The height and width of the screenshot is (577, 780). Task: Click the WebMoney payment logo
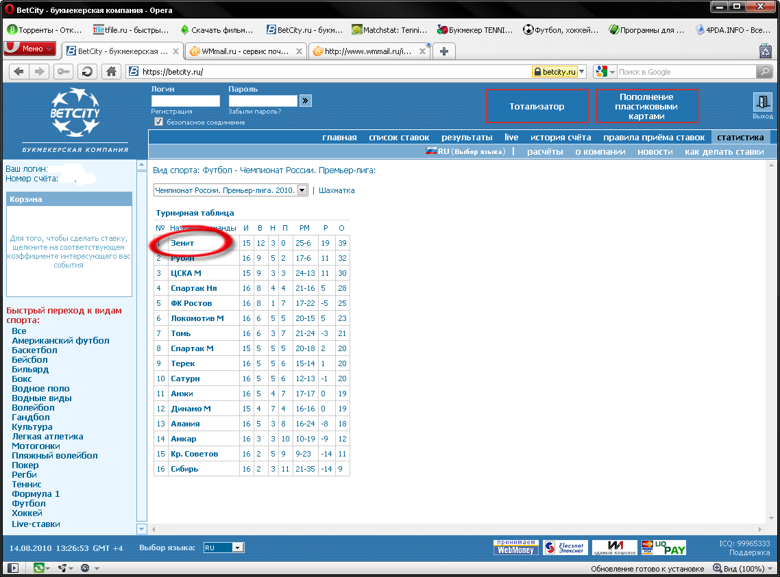[516, 547]
